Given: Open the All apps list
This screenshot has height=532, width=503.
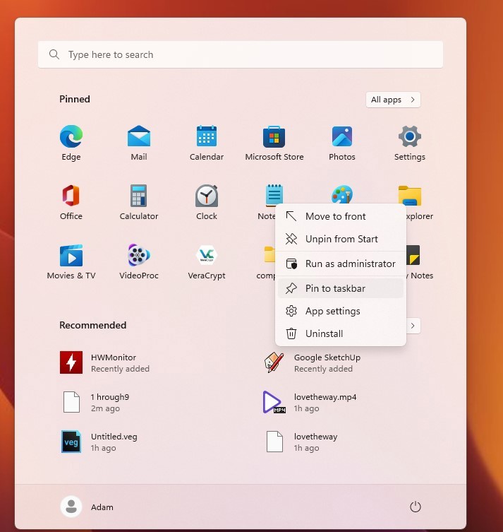Looking at the screenshot, I should click(393, 100).
